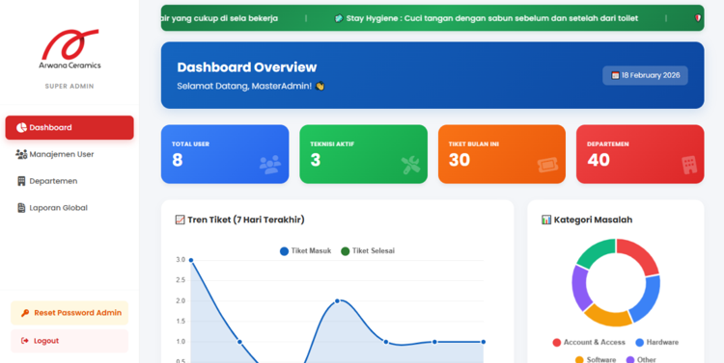
Task: Select the Total User card
Action: (x=225, y=154)
